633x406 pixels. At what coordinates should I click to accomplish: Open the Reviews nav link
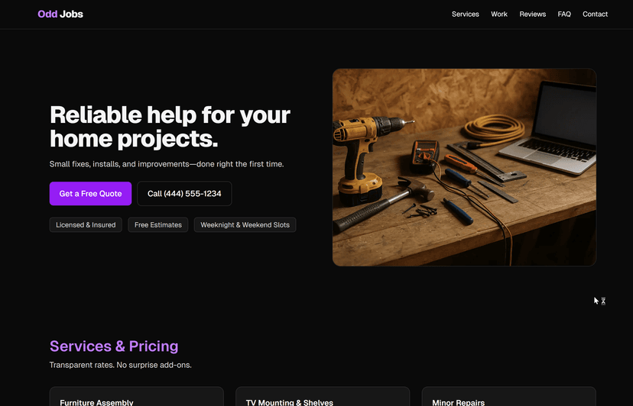pos(532,14)
